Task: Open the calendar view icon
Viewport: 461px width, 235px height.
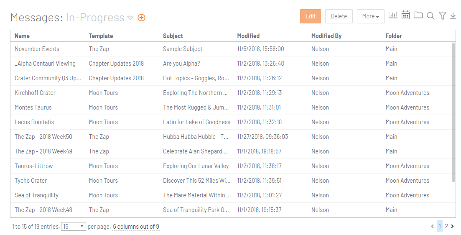Action: click(x=405, y=15)
